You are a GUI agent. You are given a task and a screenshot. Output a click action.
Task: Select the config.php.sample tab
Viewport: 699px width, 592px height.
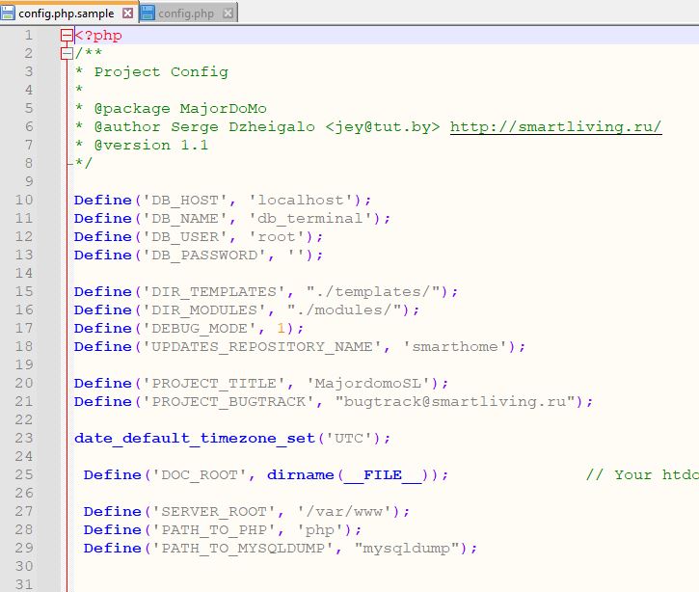click(x=65, y=13)
